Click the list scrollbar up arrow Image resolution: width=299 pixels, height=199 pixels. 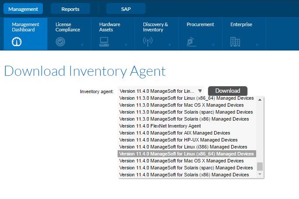pos(260,100)
